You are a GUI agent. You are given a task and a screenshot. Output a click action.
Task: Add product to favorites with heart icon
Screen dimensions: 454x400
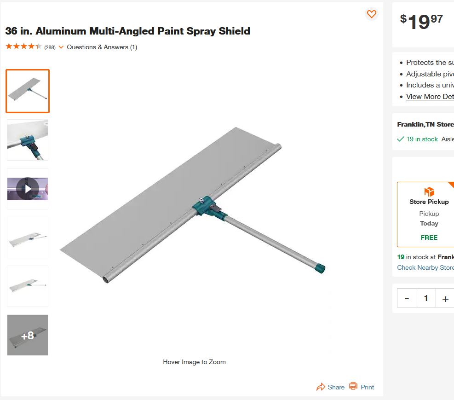pos(372,14)
